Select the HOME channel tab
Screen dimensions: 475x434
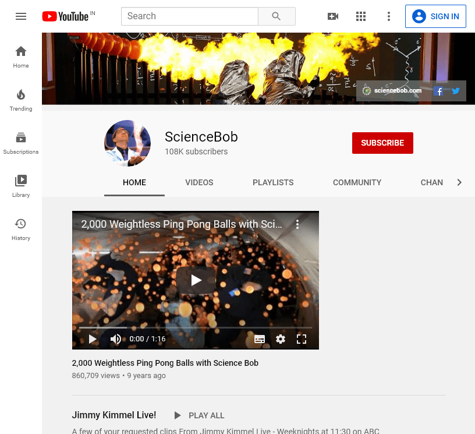134,182
